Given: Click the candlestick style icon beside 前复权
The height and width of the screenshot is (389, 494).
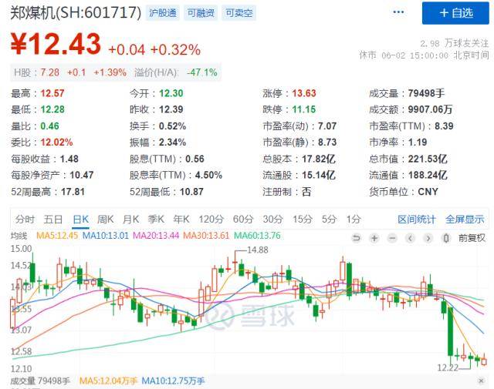Looking at the screenshot, I should [445, 238].
